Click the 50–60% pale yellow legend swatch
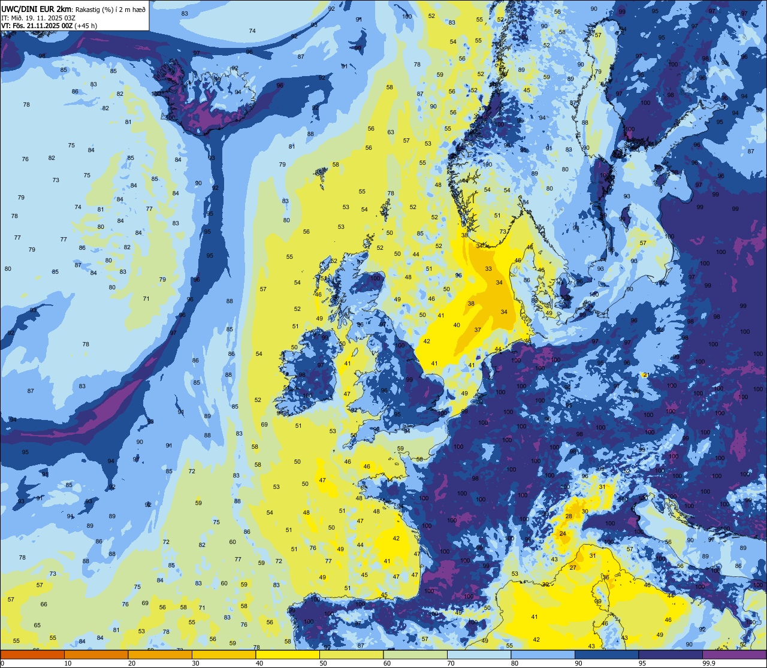Image resolution: width=767 pixels, height=668 pixels. click(351, 654)
